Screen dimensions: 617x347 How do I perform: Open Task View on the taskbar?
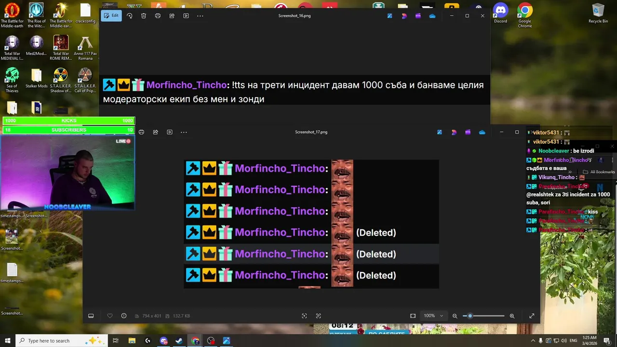[116, 341]
